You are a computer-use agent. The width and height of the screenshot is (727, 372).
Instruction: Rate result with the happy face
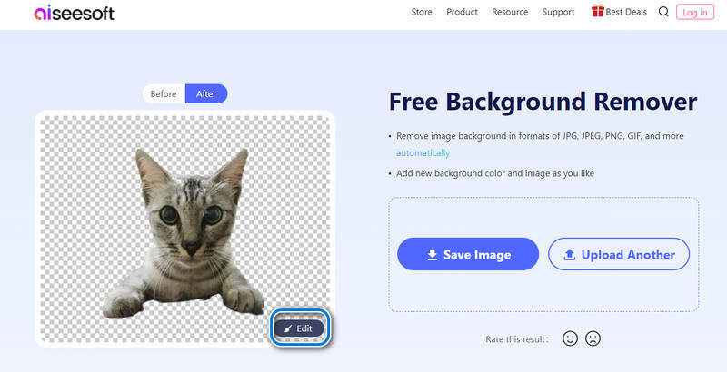(571, 338)
